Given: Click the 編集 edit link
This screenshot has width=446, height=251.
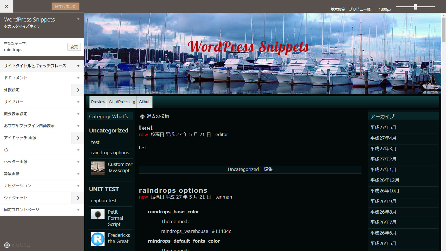Looking at the screenshot, I should (x=268, y=169).
